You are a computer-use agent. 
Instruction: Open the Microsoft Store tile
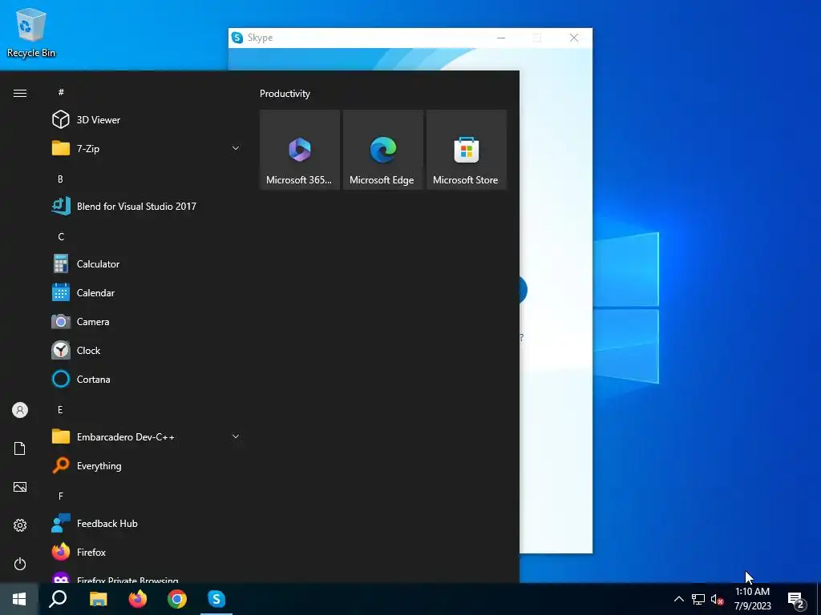click(466, 150)
